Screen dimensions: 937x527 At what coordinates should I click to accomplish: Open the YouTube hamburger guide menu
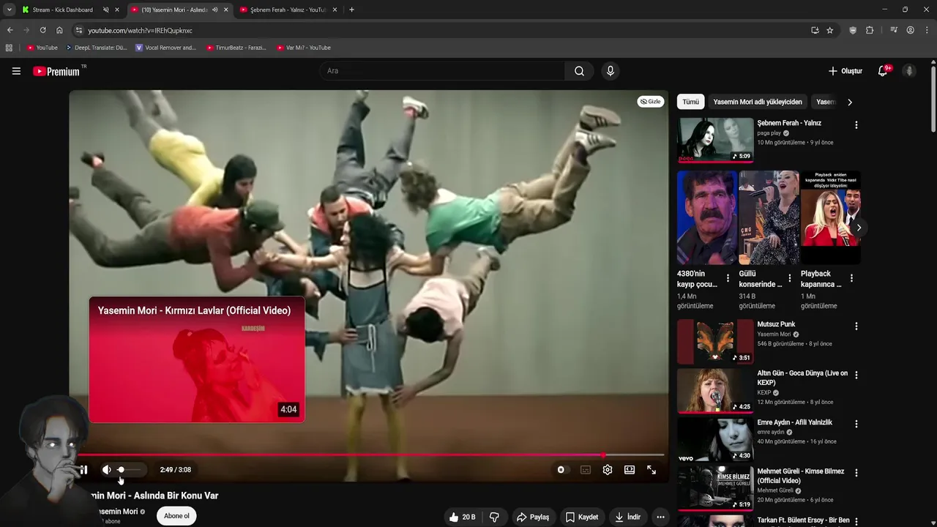pos(16,71)
